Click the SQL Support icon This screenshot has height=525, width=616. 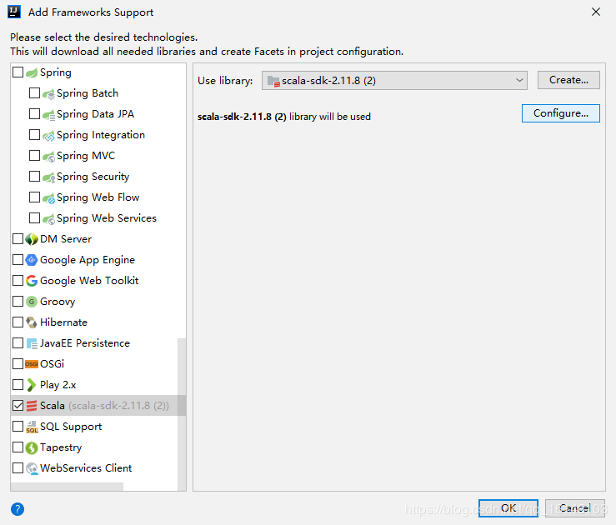coord(32,427)
